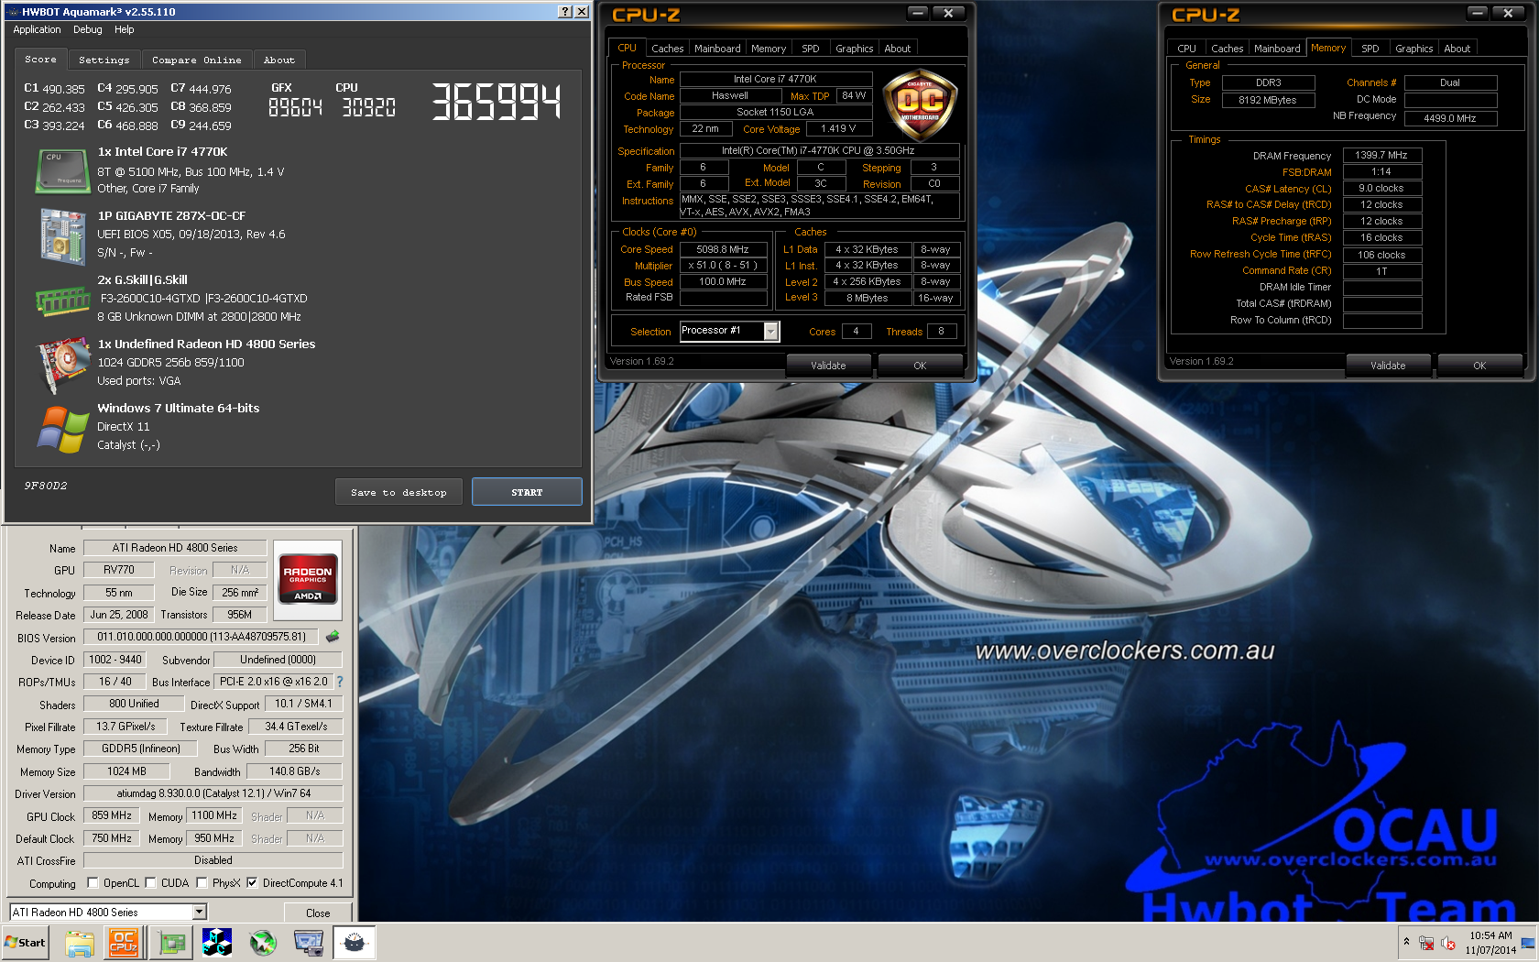Open File Explorer from the taskbar

pyautogui.click(x=80, y=943)
